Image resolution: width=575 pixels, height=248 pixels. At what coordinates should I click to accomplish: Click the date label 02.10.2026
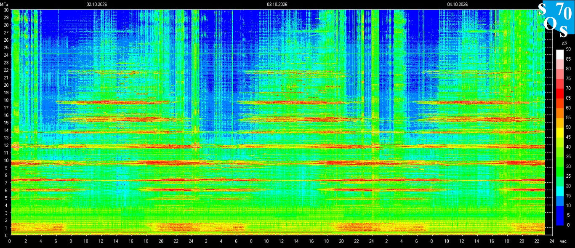pyautogui.click(x=97, y=4)
